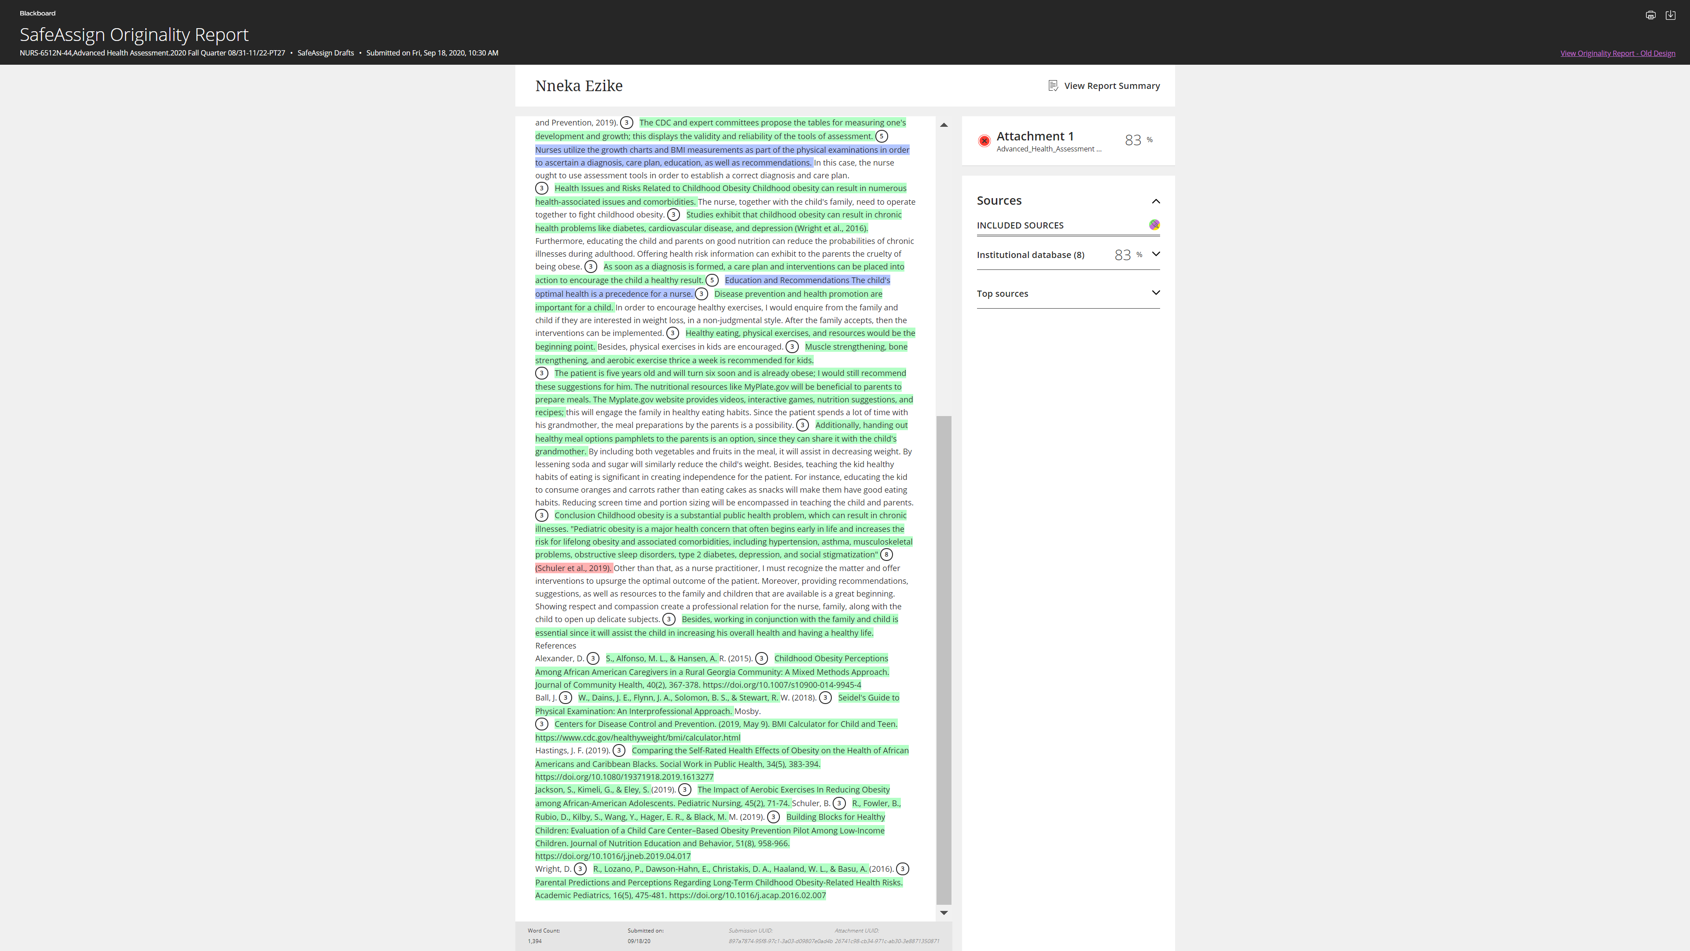Image resolution: width=1690 pixels, height=951 pixels.
Task: Click the download report icon in header
Action: pyautogui.click(x=1670, y=15)
